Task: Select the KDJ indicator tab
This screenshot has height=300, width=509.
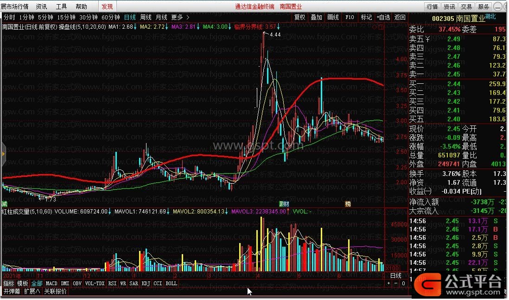Action: [x=146, y=283]
